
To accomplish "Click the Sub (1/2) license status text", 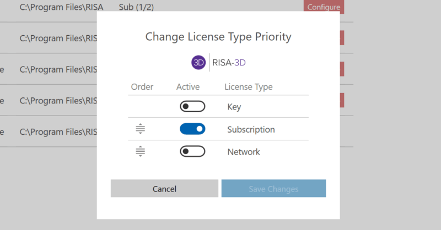I will [x=138, y=7].
